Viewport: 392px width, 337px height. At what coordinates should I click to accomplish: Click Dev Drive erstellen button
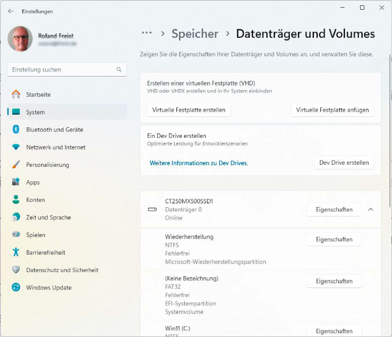(x=344, y=163)
